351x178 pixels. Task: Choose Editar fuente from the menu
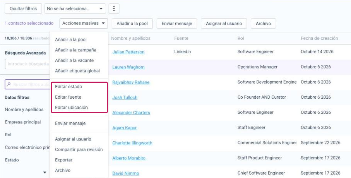68,97
